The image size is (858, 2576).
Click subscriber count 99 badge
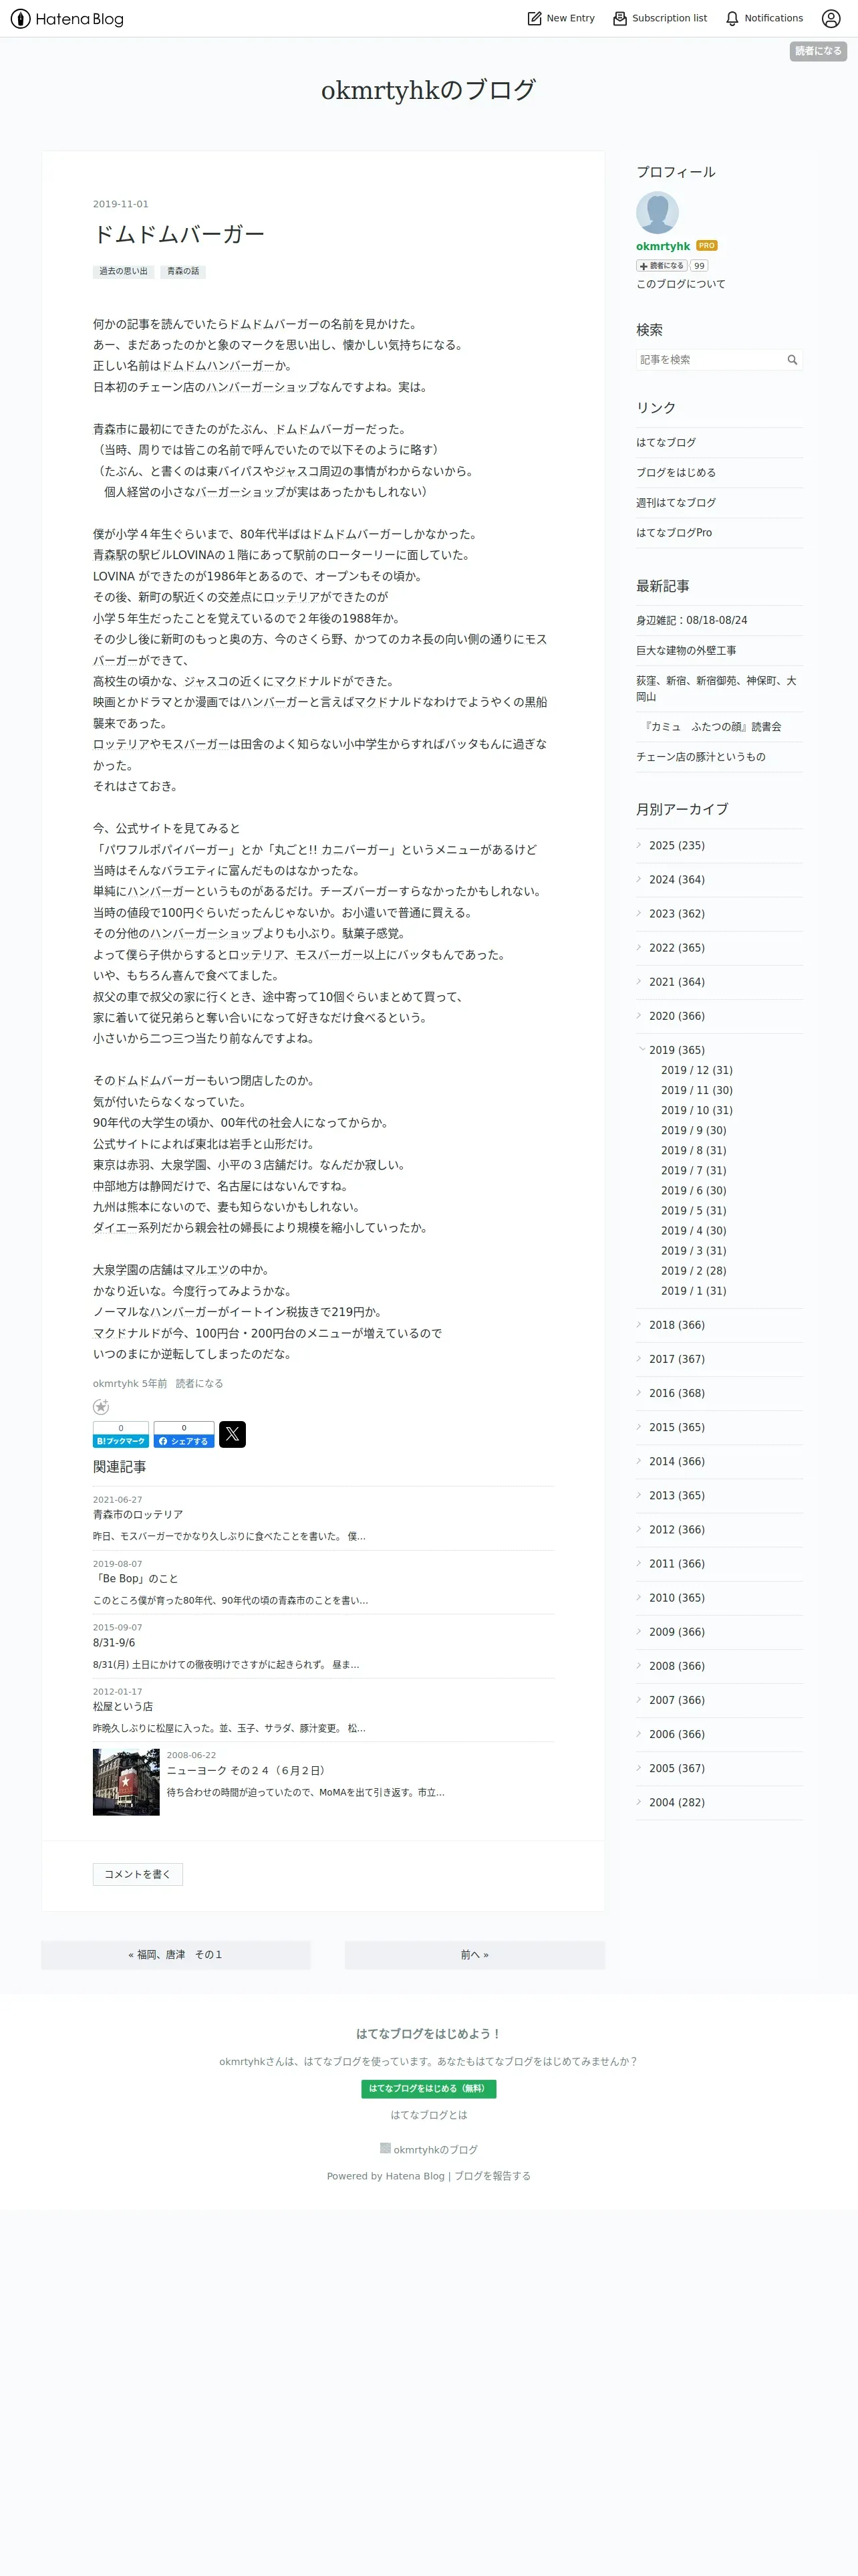699,266
